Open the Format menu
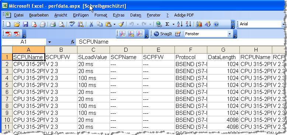The width and height of the screenshot is (287, 135). click(101, 15)
